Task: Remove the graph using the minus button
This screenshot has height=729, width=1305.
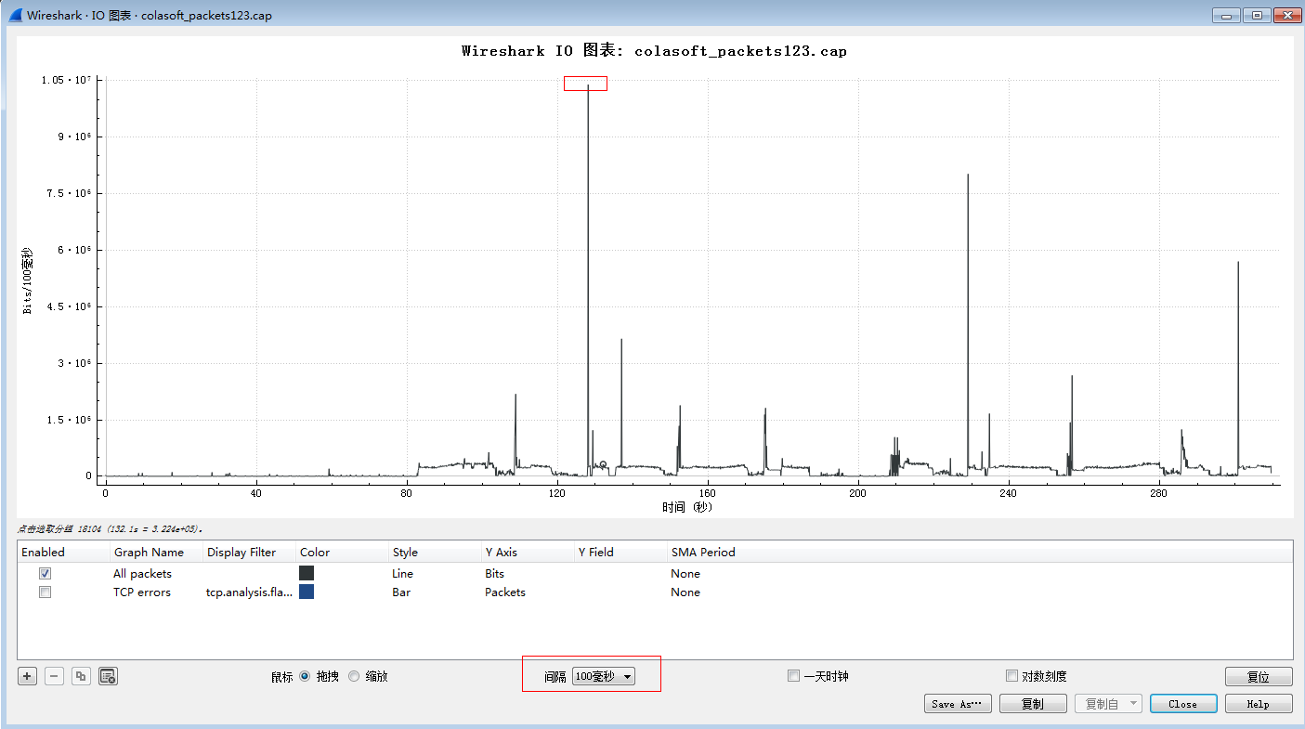Action: point(55,676)
